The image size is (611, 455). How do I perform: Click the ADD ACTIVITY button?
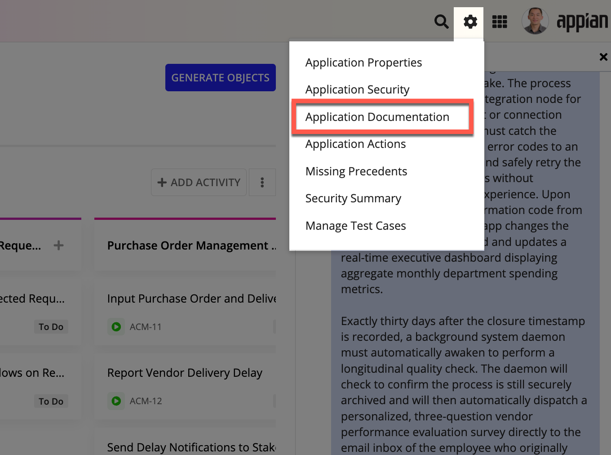(199, 182)
